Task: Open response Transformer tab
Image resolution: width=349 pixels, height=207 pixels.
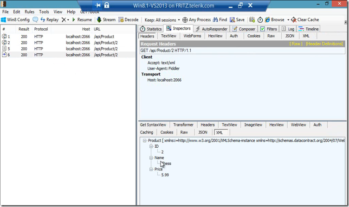Action: pos(183,125)
